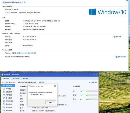Click the 37℃ reading in CPU row
The image size is (130, 113).
pos(82,91)
